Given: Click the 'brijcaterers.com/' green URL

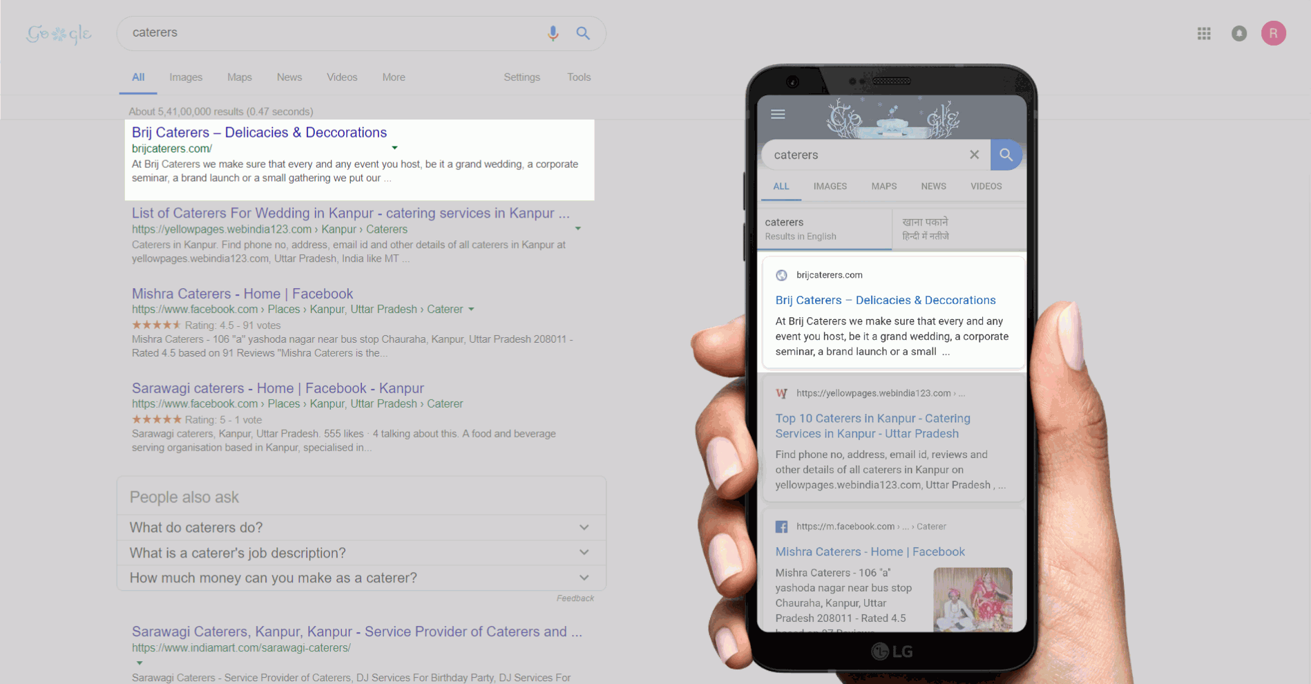Looking at the screenshot, I should point(172,149).
